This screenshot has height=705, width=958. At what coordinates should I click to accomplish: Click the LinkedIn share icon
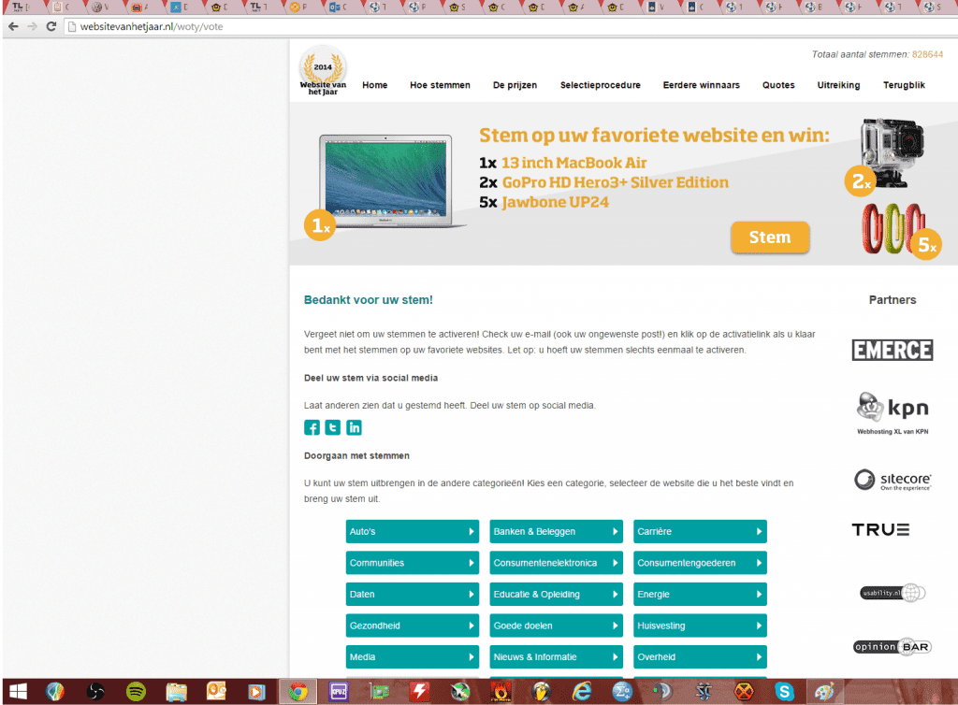click(355, 427)
